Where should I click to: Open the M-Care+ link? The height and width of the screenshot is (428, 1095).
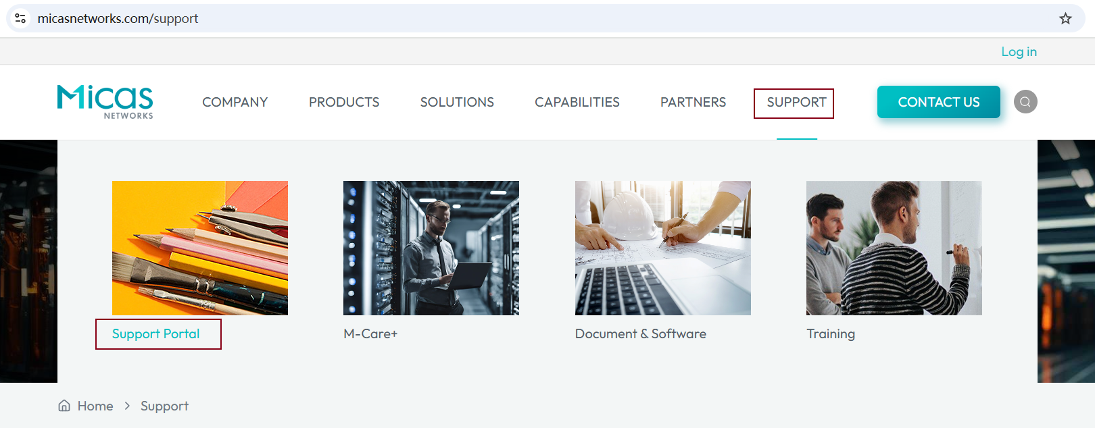(x=370, y=333)
